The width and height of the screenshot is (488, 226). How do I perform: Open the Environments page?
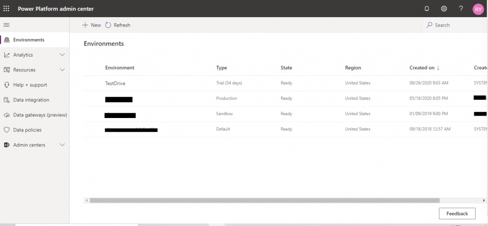point(34,40)
